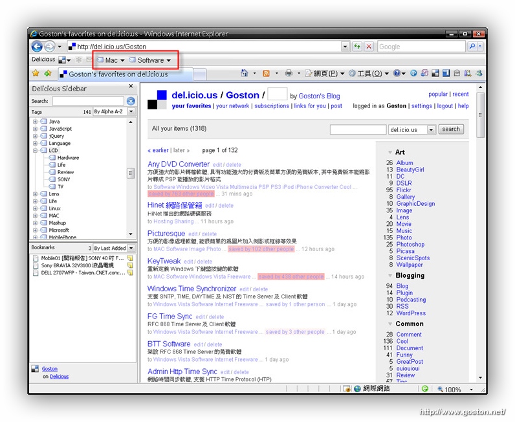Expand the Java tag in sidebar tree
Image resolution: width=515 pixels, height=422 pixels.
click(x=35, y=122)
